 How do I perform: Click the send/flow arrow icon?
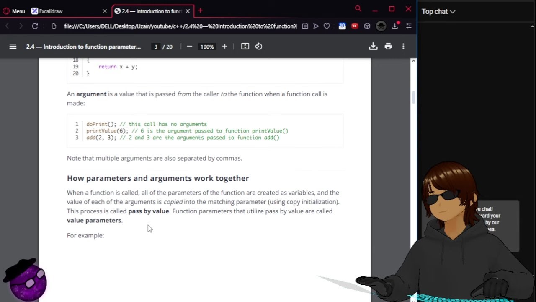coord(316,26)
